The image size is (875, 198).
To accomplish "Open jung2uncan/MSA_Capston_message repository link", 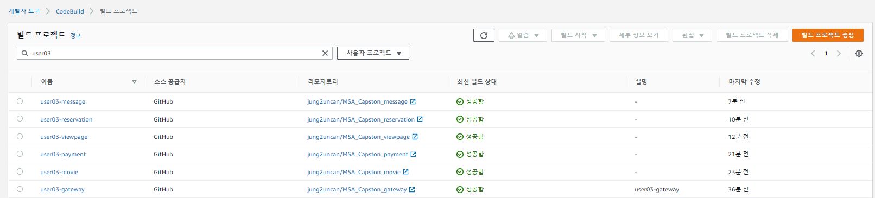I will pos(357,101).
